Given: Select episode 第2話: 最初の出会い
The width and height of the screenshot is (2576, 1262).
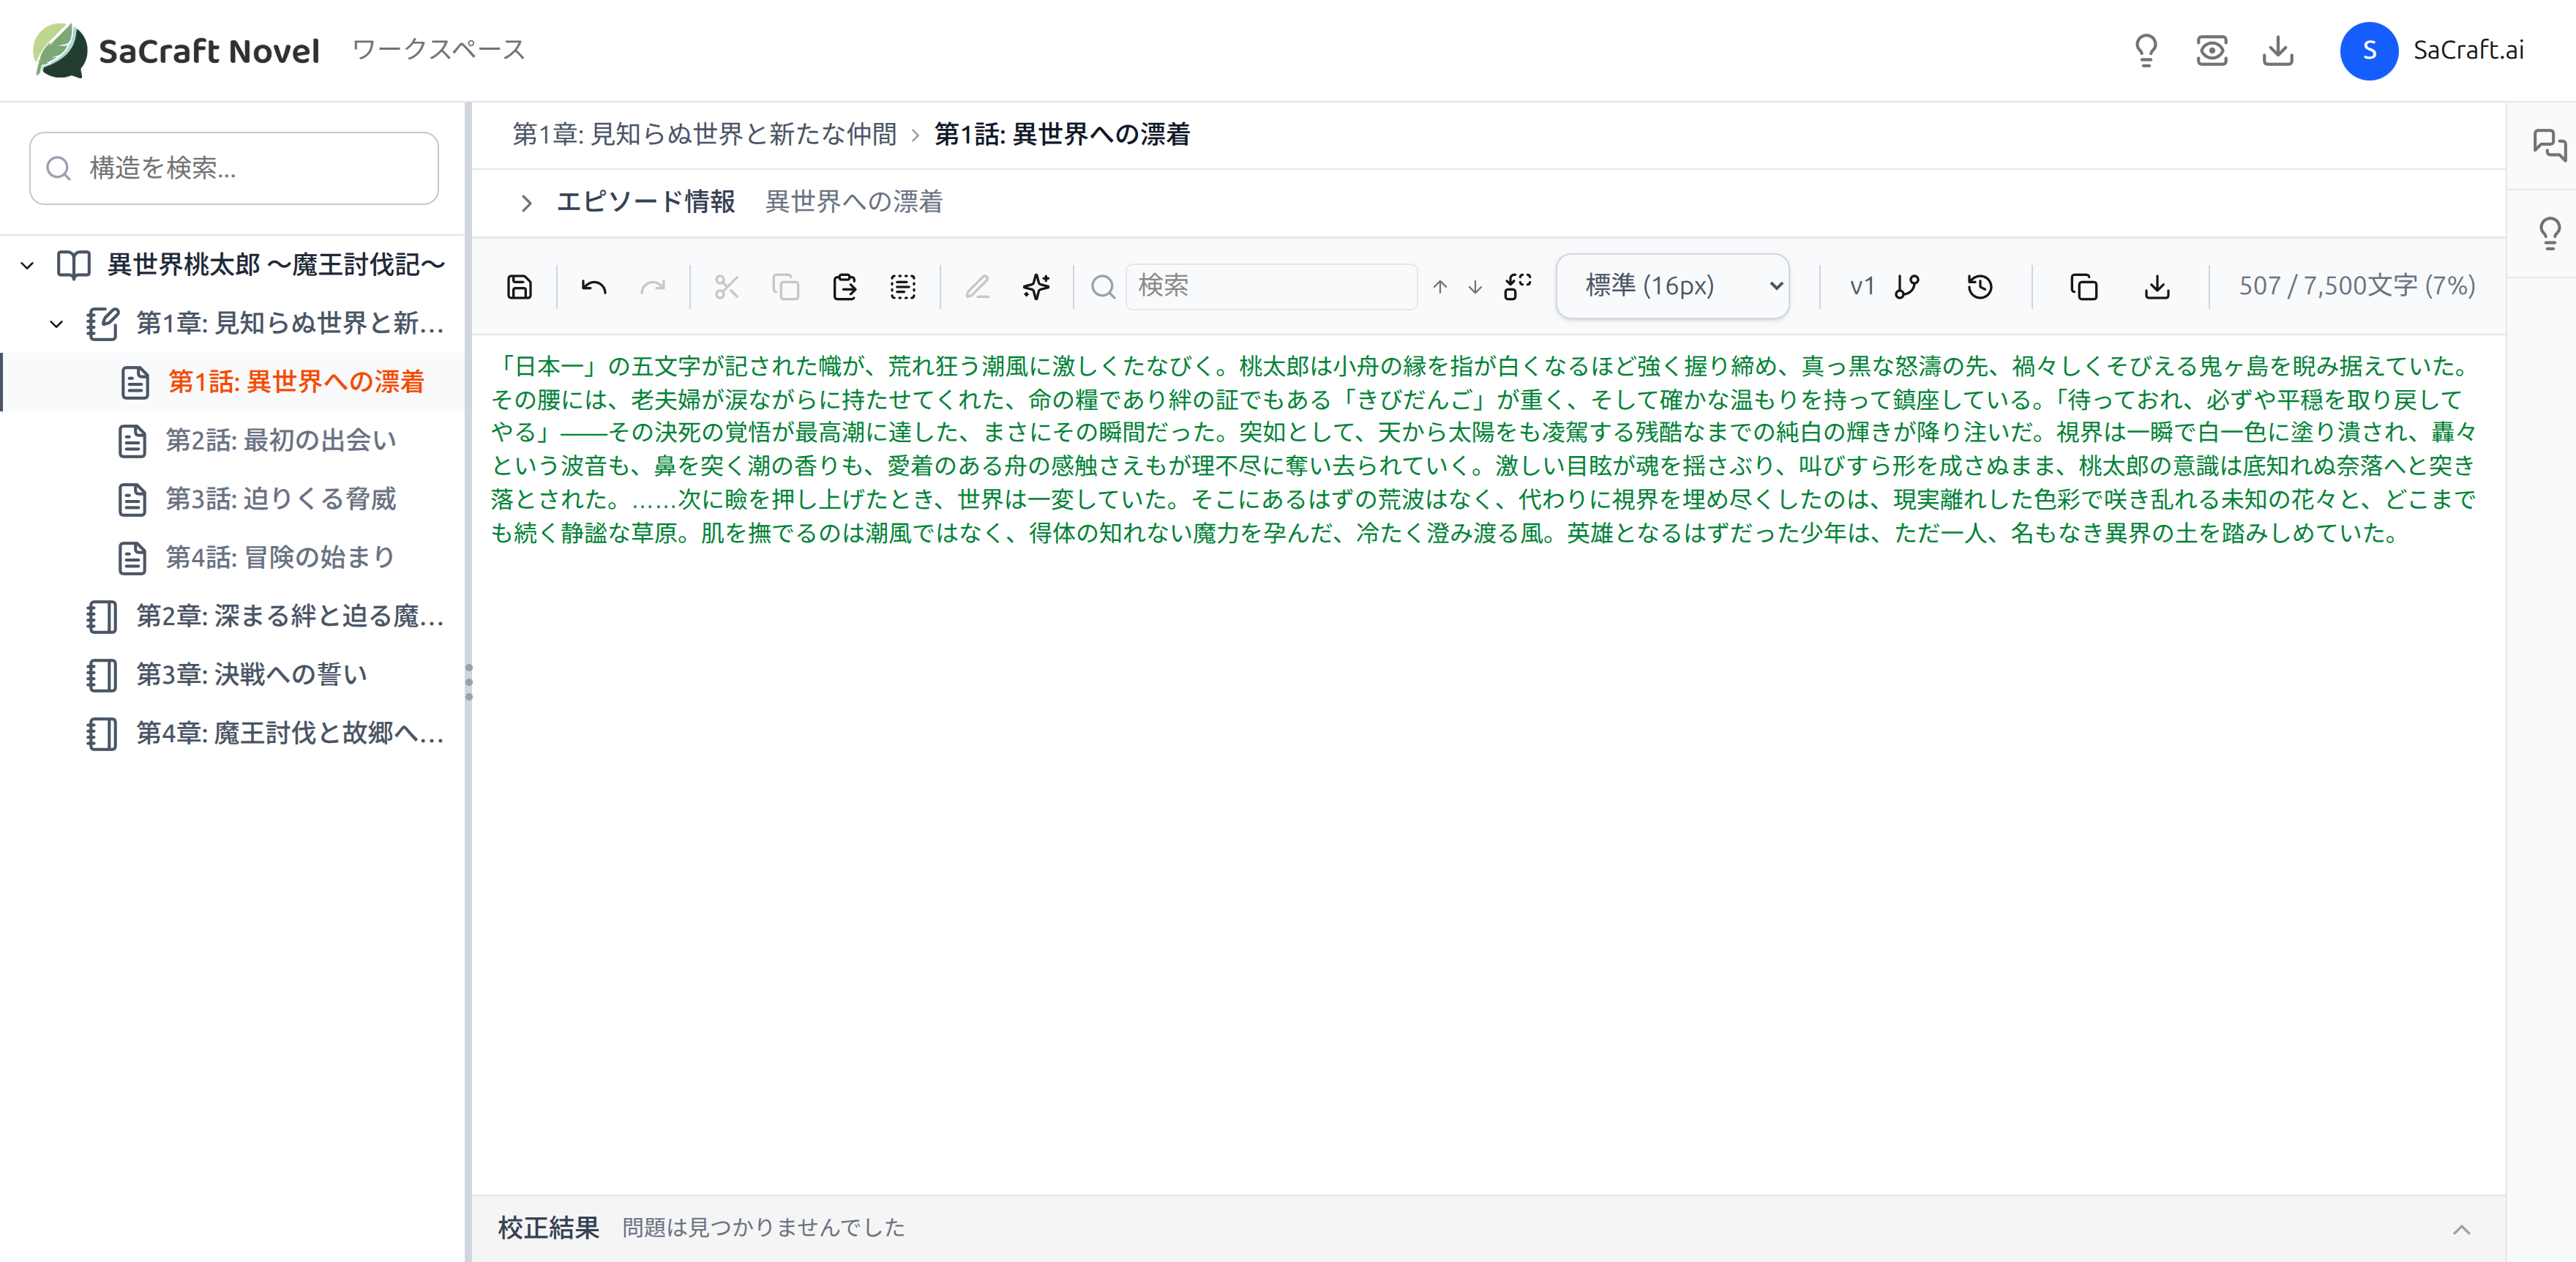Looking at the screenshot, I should point(281,440).
